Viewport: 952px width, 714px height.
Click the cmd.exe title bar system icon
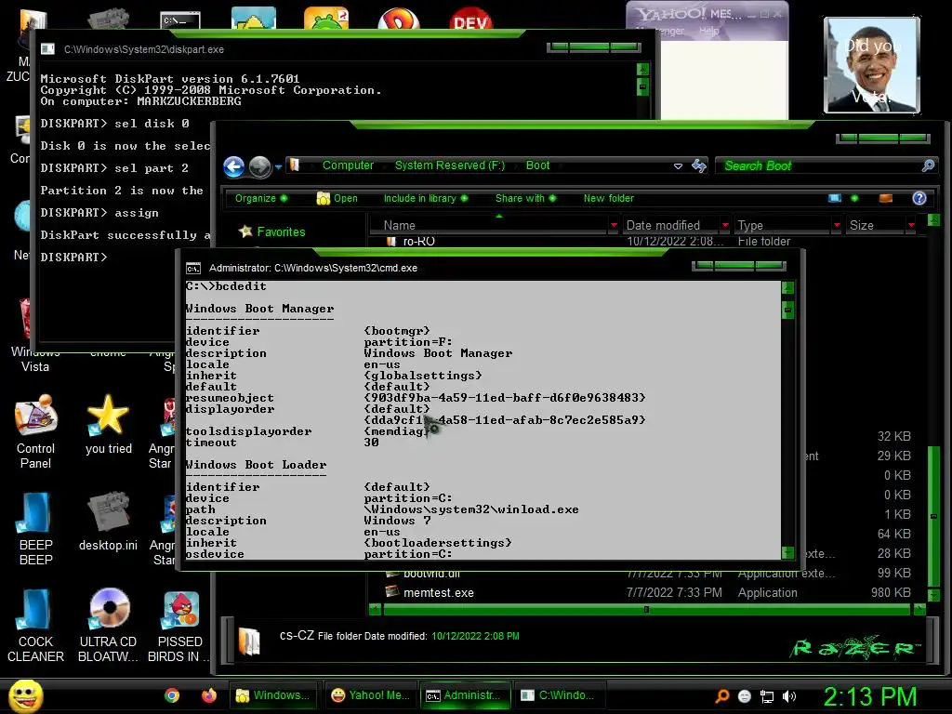[x=193, y=269]
